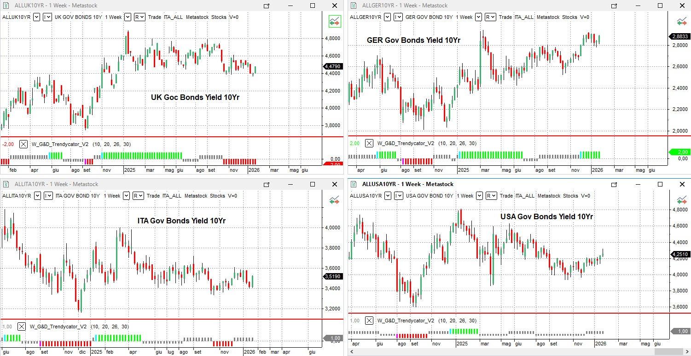Screen dimensions: 691x356
Task: Click the trade arrows icon in USA chart
Action: point(682,200)
